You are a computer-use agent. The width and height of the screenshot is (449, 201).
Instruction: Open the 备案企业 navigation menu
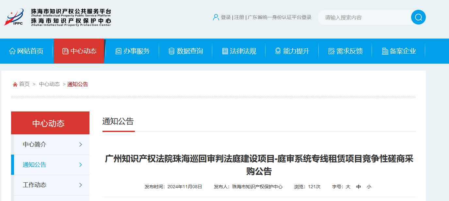[x=398, y=51]
